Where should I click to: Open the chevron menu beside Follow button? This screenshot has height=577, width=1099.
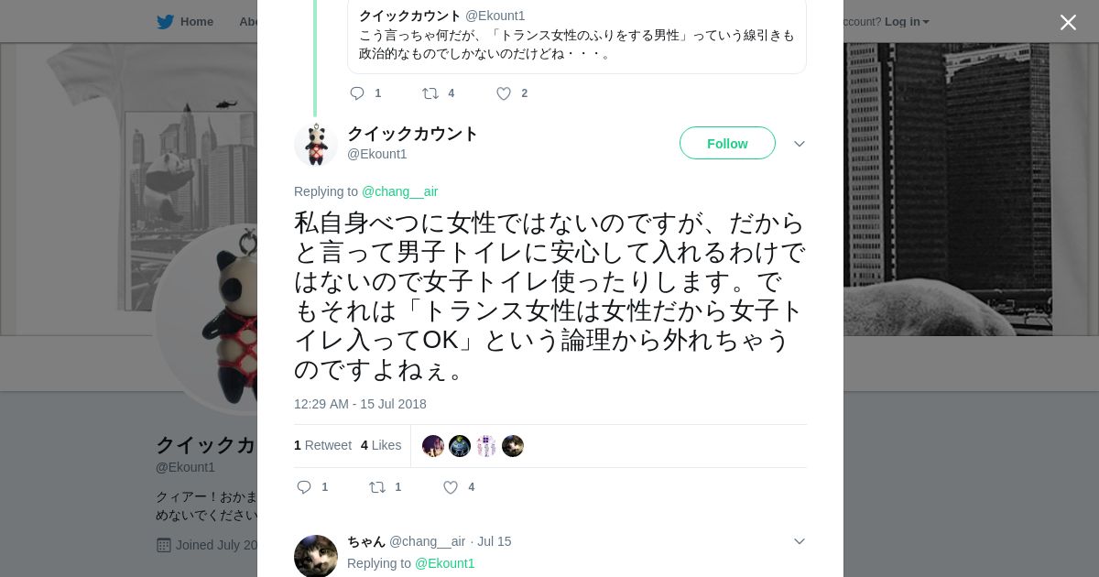[x=799, y=144]
